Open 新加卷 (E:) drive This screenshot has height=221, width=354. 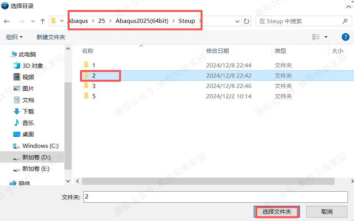click(x=32, y=169)
